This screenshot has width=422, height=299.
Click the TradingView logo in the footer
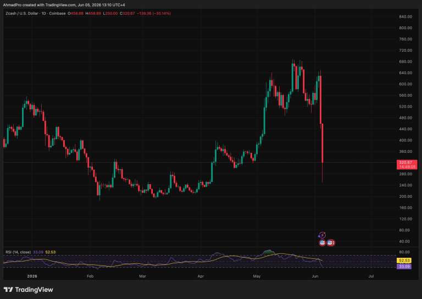[28, 290]
